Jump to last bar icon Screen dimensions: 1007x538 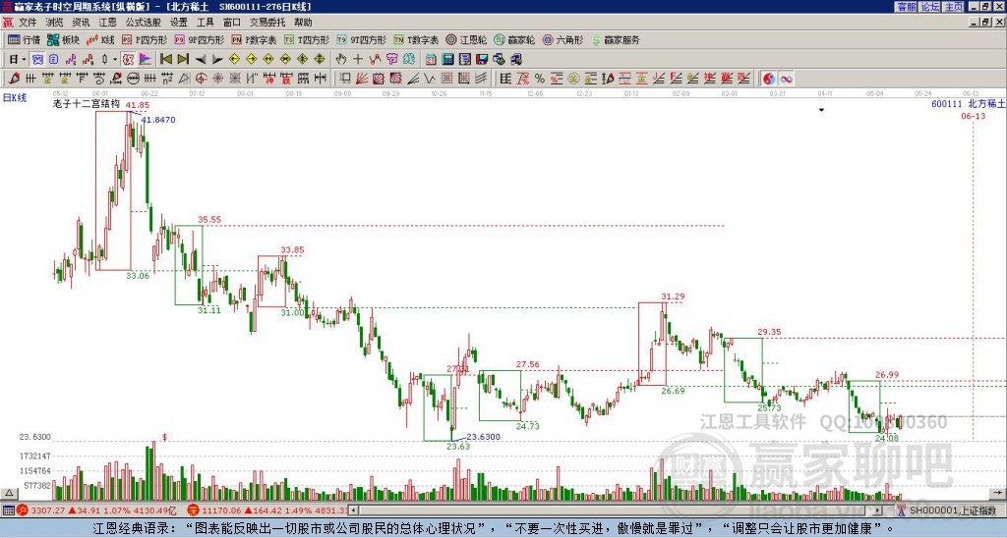(x=183, y=60)
